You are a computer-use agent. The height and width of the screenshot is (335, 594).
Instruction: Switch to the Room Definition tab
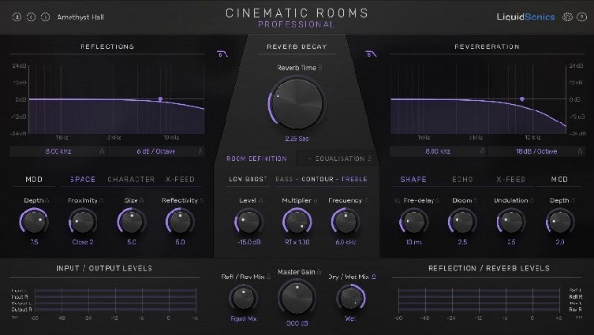click(x=256, y=159)
